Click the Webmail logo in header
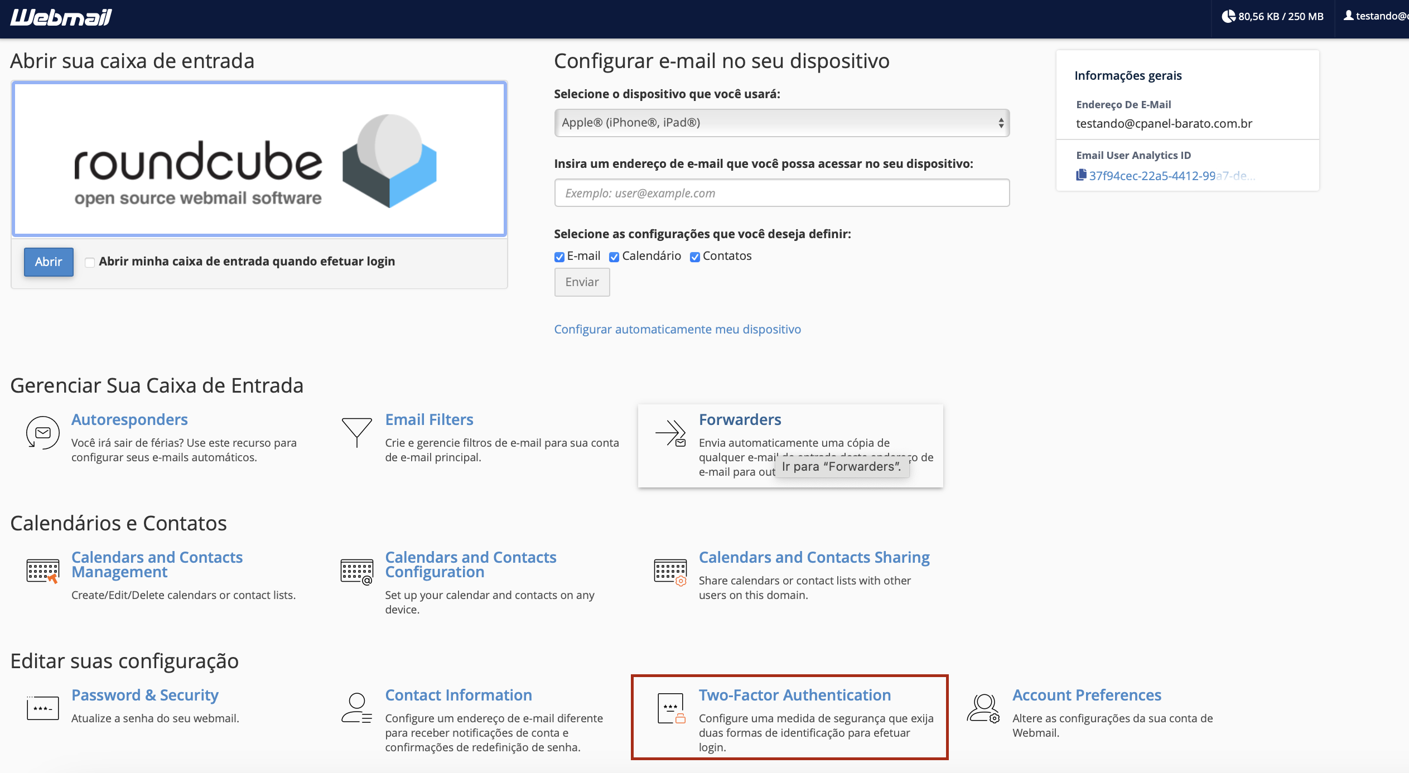Viewport: 1409px width, 773px height. 61,17
